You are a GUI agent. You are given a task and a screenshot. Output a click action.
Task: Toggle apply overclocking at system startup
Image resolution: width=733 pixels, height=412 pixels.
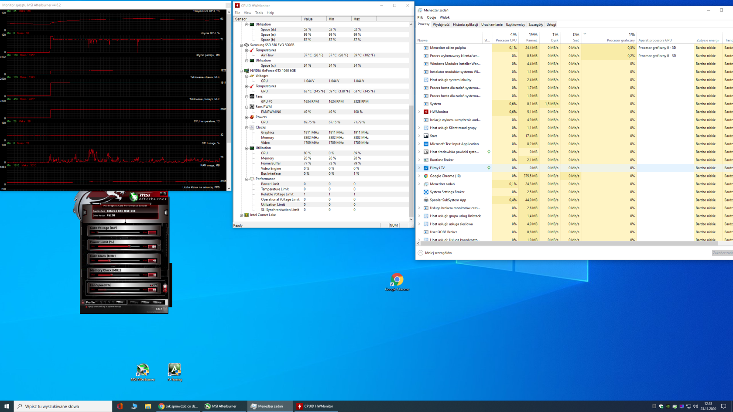pos(86,306)
